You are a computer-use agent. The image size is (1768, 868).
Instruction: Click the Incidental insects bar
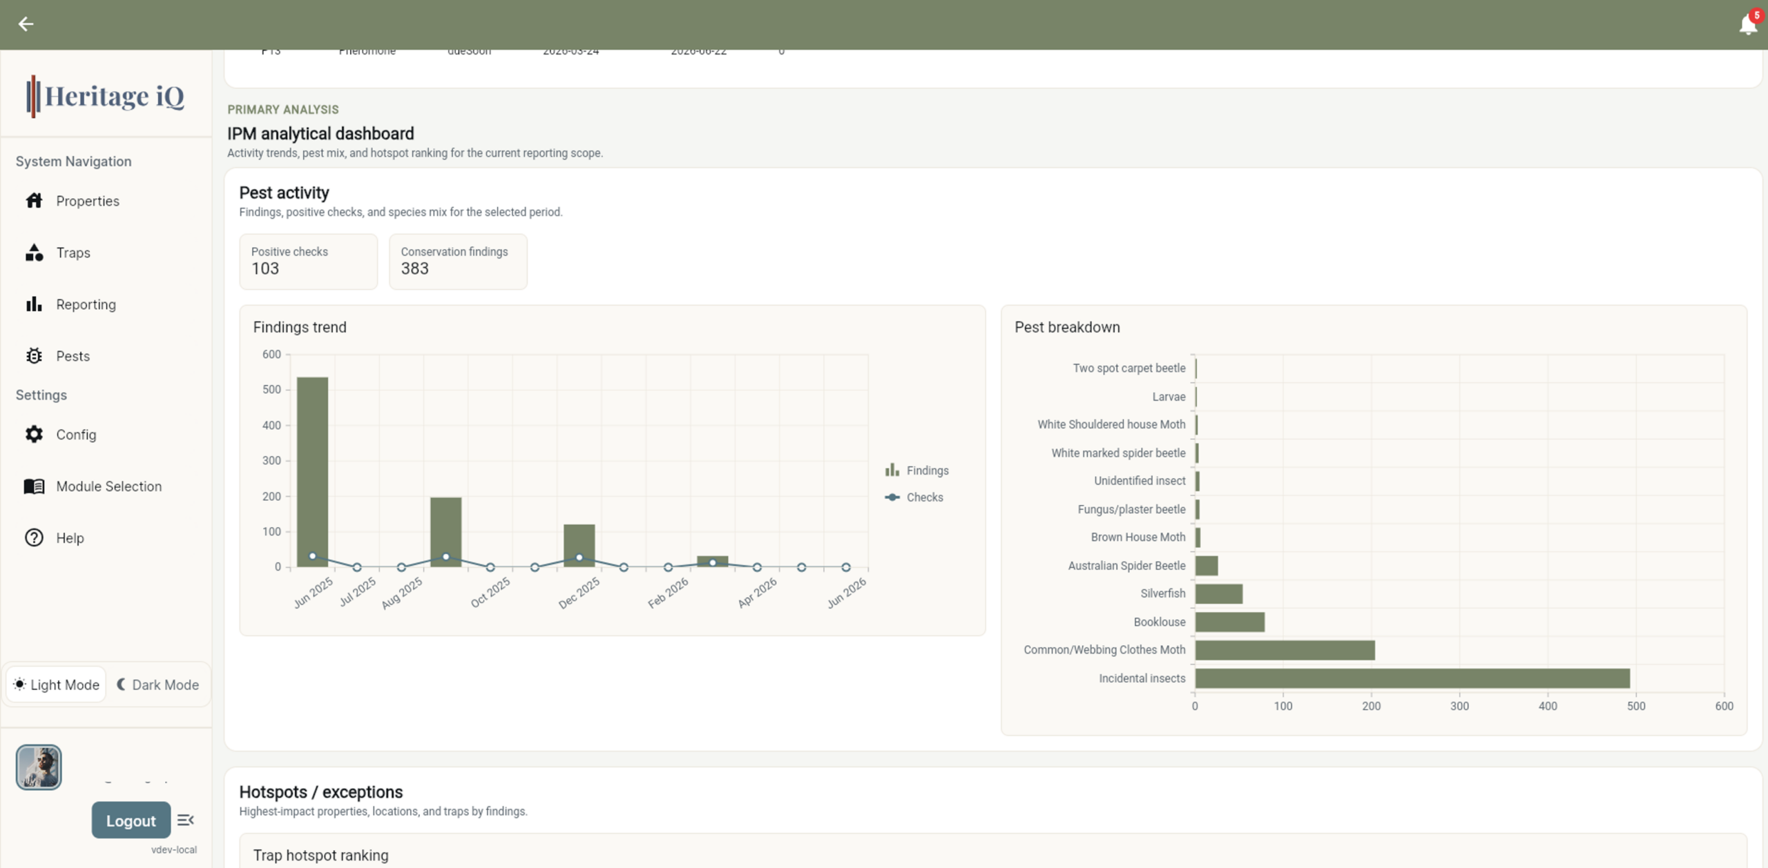click(1412, 678)
